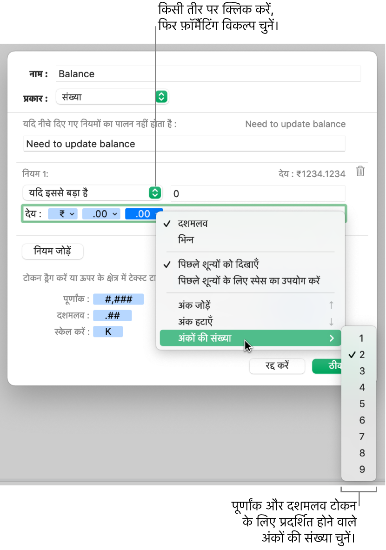This screenshot has width=386, height=550.
Task: Click the green ठीक OK button
Action: pyautogui.click(x=327, y=366)
